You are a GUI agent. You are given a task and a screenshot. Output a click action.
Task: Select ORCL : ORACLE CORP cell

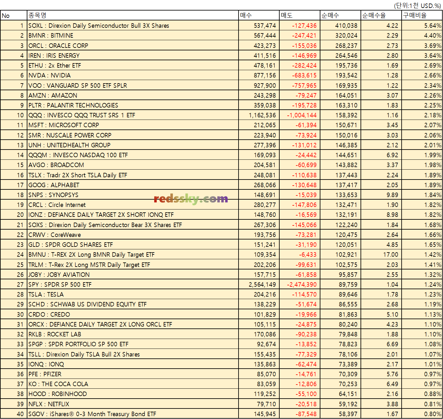point(133,46)
